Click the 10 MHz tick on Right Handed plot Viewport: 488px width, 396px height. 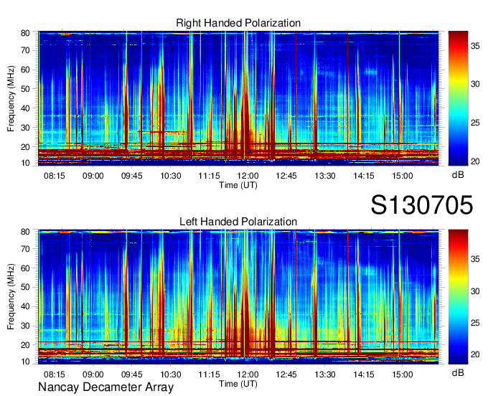[25, 163]
